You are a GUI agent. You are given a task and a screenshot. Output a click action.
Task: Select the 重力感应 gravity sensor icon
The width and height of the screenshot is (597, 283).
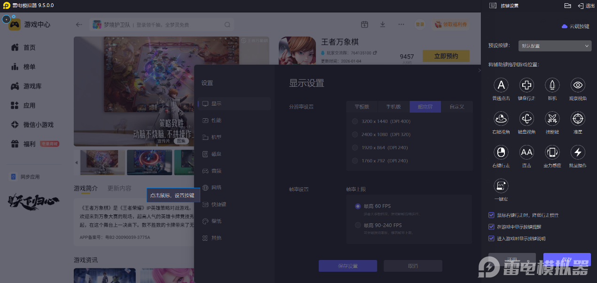coord(552,152)
